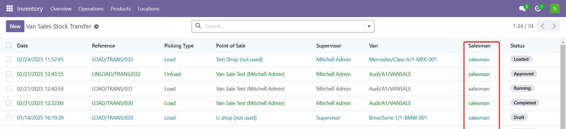Open the Locations menu

pos(148,9)
